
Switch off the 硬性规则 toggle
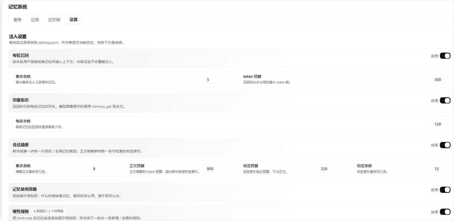(x=445, y=212)
